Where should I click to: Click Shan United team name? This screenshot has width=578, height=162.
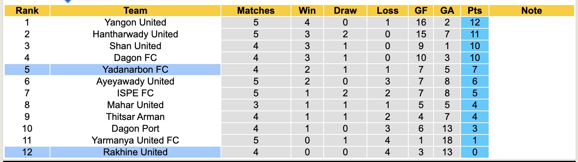pyautogui.click(x=135, y=46)
